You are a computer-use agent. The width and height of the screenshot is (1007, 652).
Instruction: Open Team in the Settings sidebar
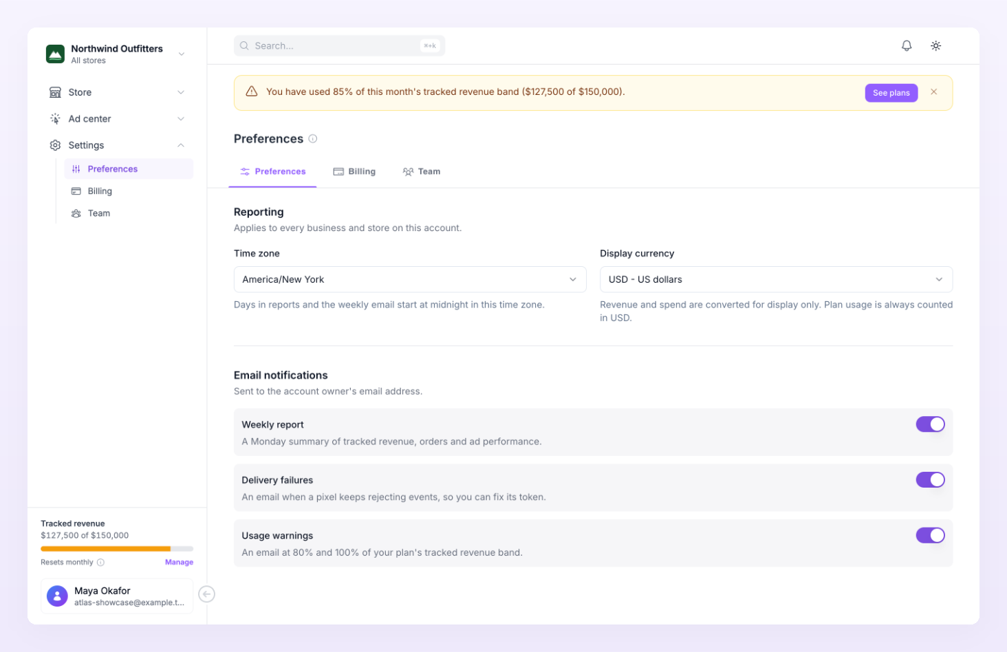(129, 213)
